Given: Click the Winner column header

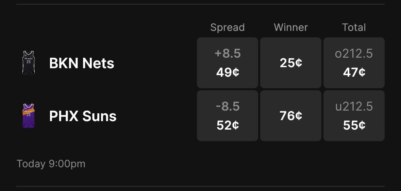Looking at the screenshot, I should [291, 27].
